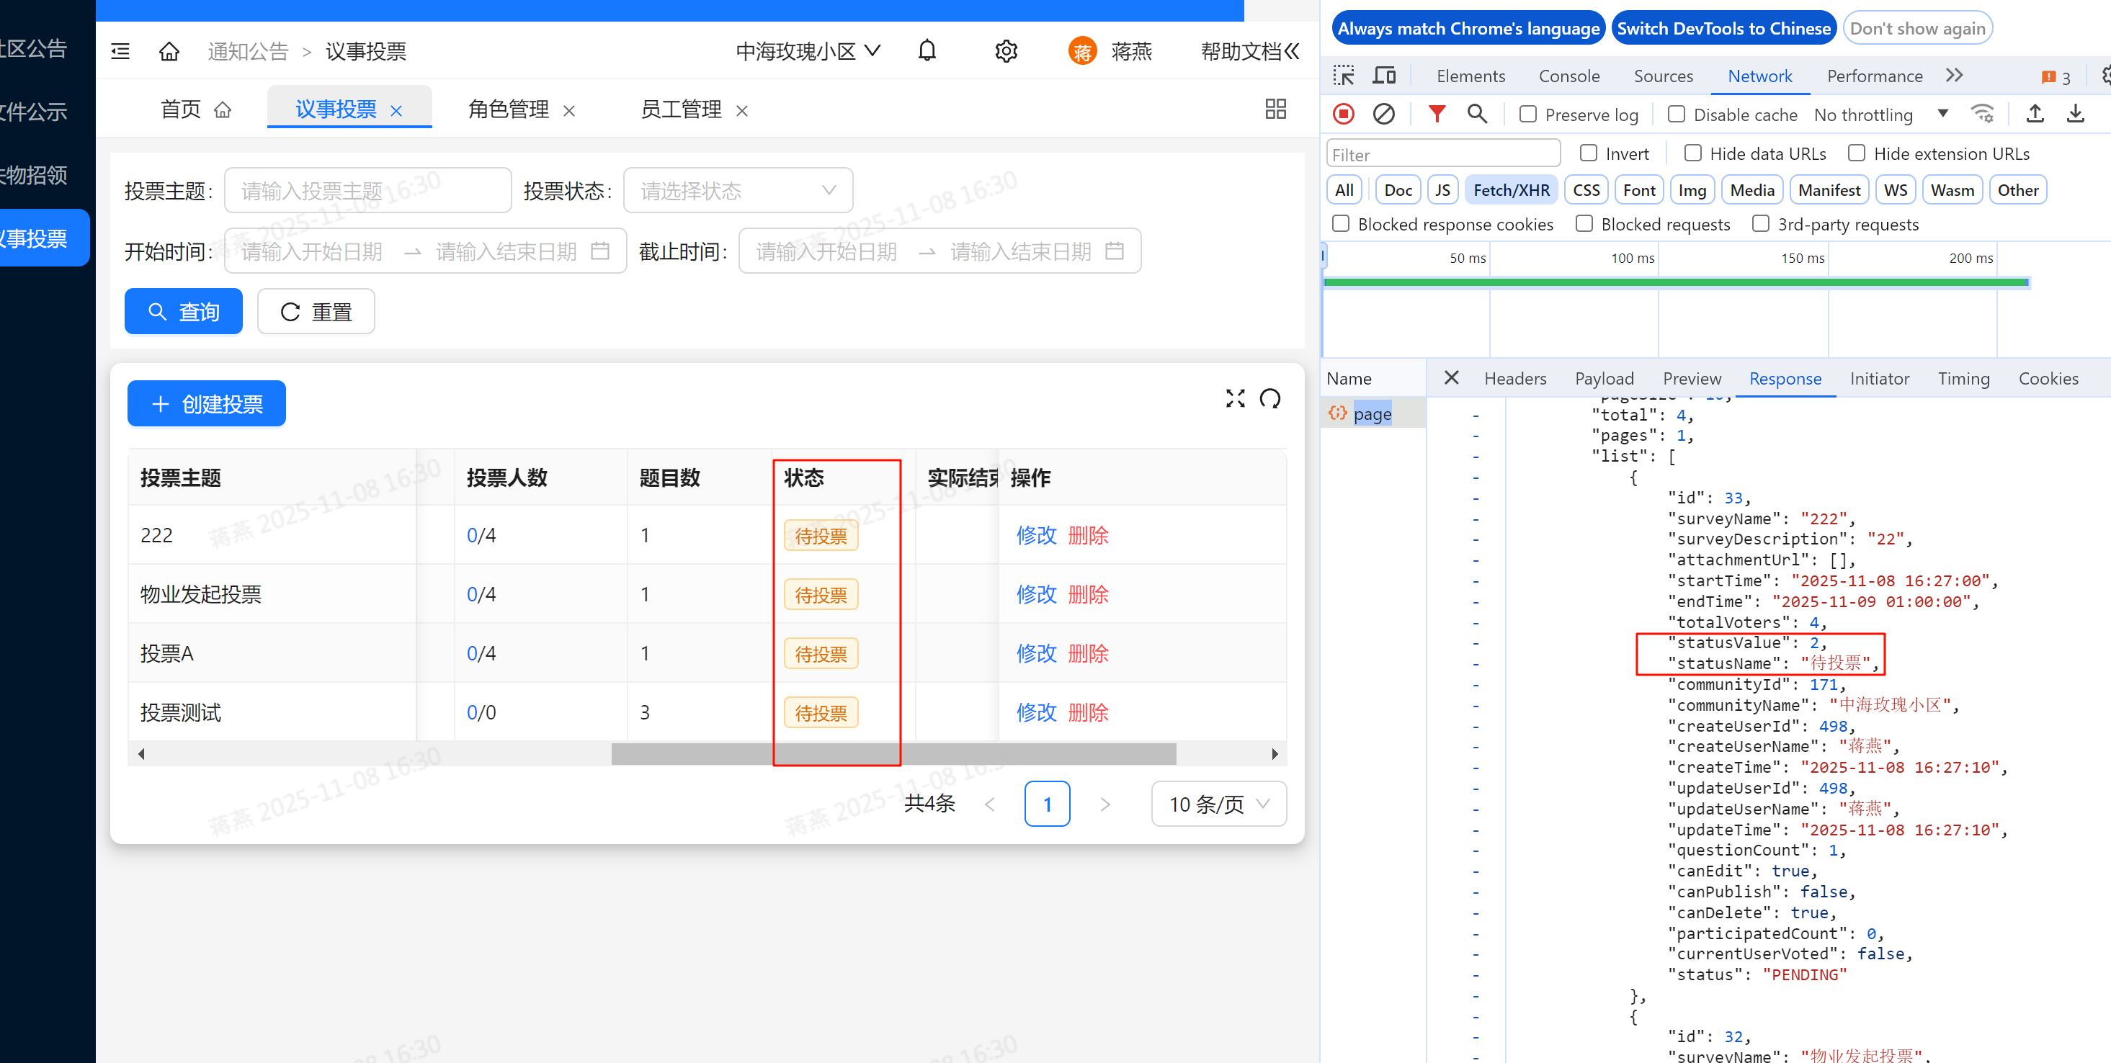Click the tab grid layout icon
2111x1063 pixels.
coord(1275,109)
